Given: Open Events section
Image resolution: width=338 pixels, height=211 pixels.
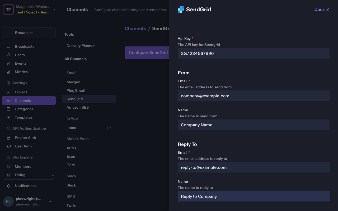Looking at the screenshot, I should [x=29, y=63].
